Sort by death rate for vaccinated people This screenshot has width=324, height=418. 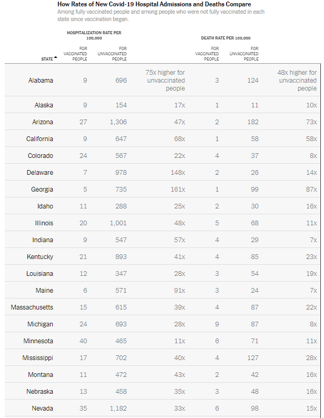pos(207,54)
